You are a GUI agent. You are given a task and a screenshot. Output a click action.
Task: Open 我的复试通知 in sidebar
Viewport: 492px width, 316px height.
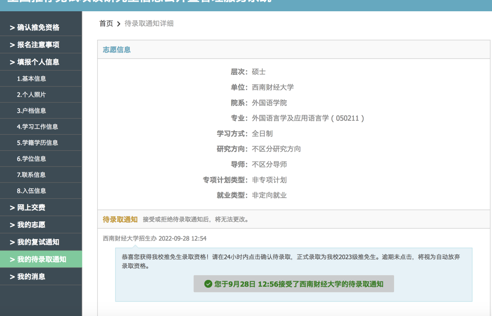(38, 242)
